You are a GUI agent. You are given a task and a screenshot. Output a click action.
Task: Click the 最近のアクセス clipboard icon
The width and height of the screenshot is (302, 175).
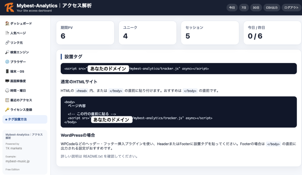pos(7,100)
